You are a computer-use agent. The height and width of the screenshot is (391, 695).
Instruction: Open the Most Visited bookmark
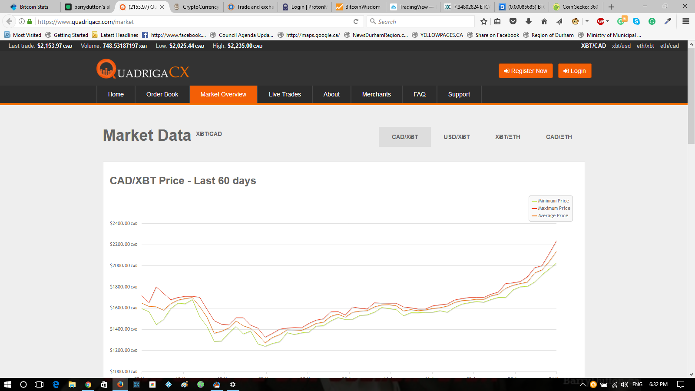click(23, 35)
